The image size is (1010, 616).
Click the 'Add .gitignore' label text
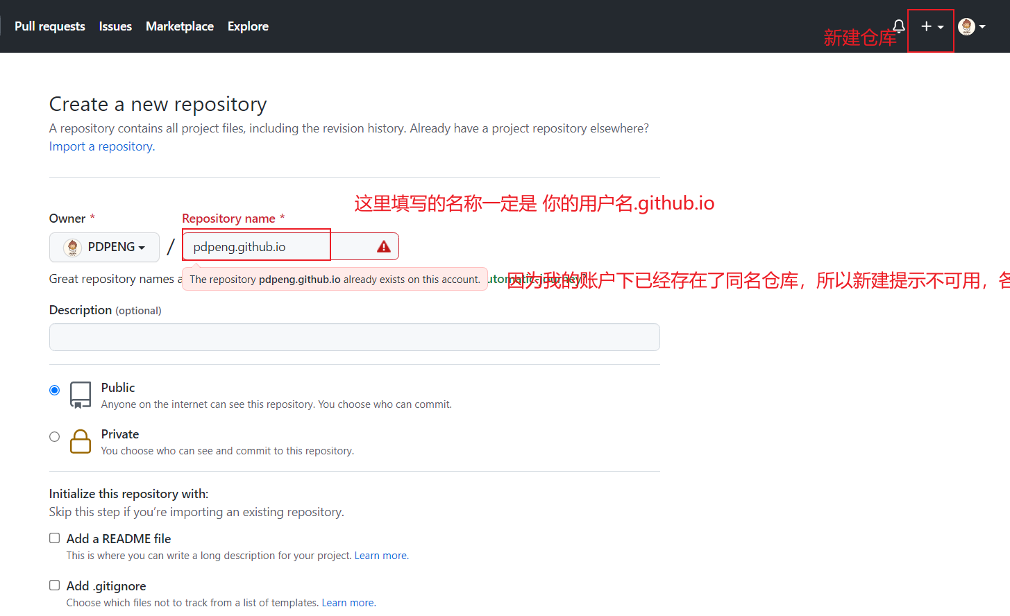pos(106,586)
